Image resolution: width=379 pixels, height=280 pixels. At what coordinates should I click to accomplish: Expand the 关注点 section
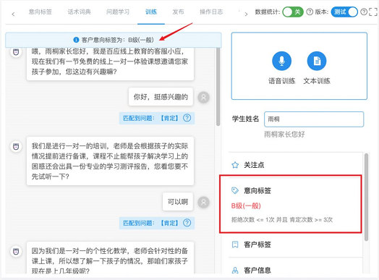click(x=295, y=165)
